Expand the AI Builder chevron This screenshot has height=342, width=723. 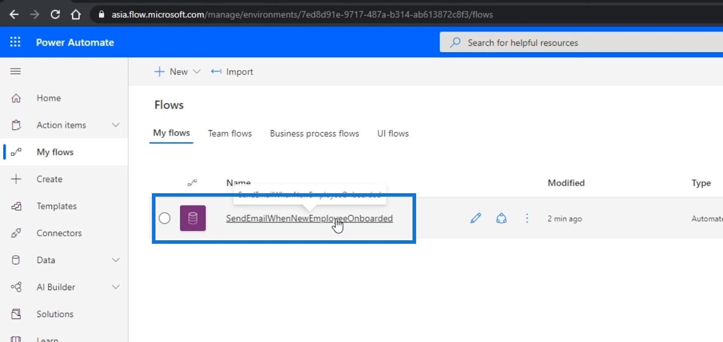(116, 287)
